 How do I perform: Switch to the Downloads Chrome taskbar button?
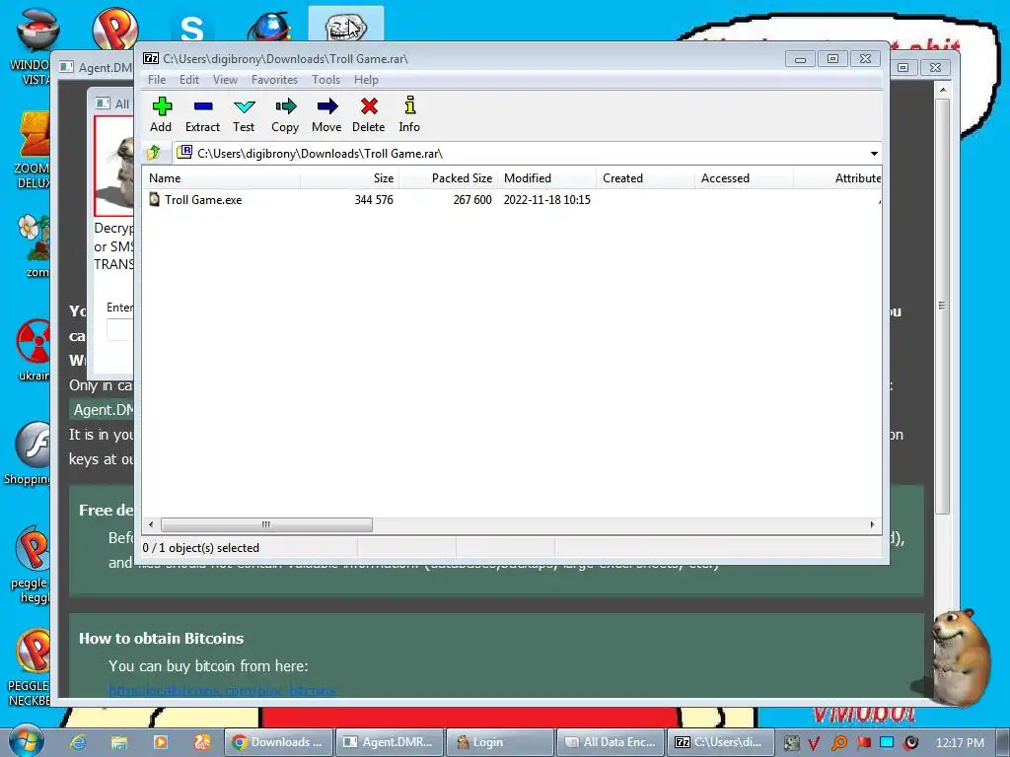[x=278, y=742]
